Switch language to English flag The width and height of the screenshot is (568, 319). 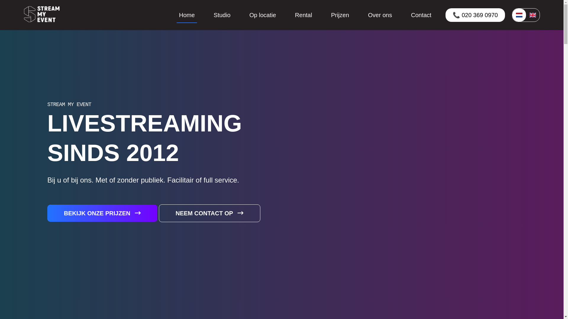pos(533,15)
